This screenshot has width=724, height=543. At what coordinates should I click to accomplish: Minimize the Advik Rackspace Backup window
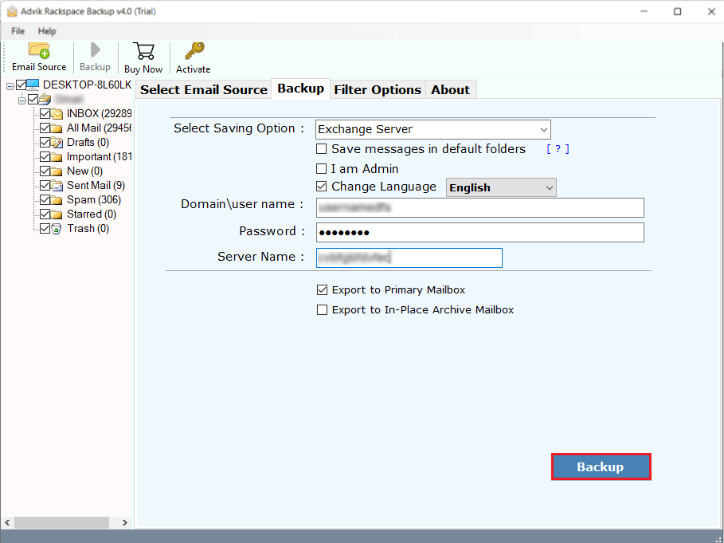click(x=644, y=11)
